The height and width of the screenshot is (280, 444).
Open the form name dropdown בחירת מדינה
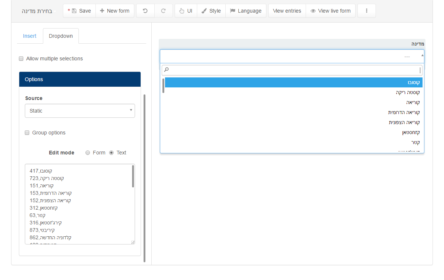tap(38, 11)
